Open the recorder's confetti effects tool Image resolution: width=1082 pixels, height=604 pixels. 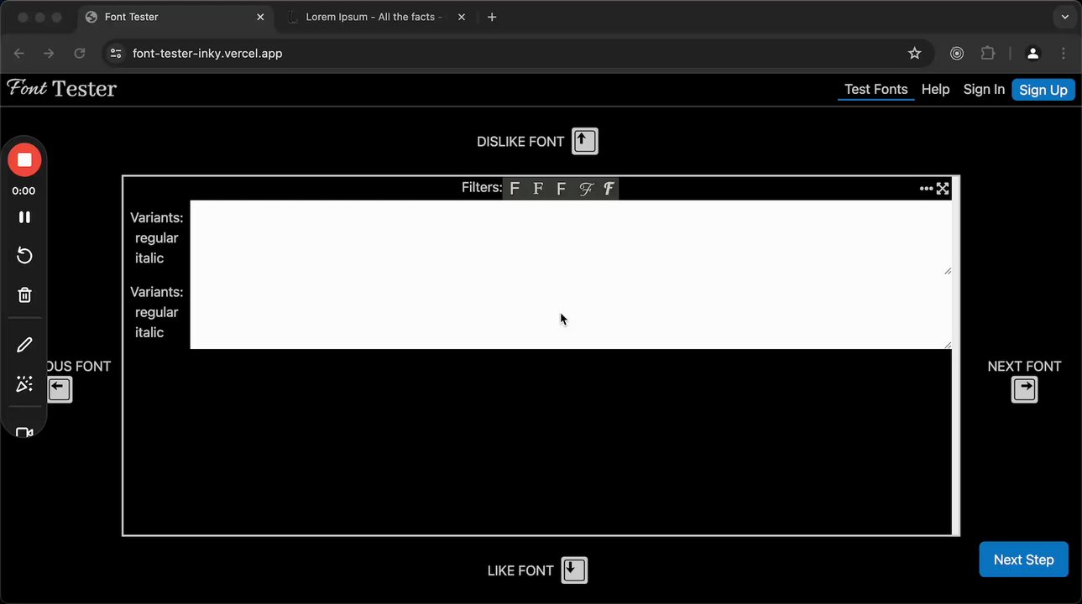tap(24, 384)
